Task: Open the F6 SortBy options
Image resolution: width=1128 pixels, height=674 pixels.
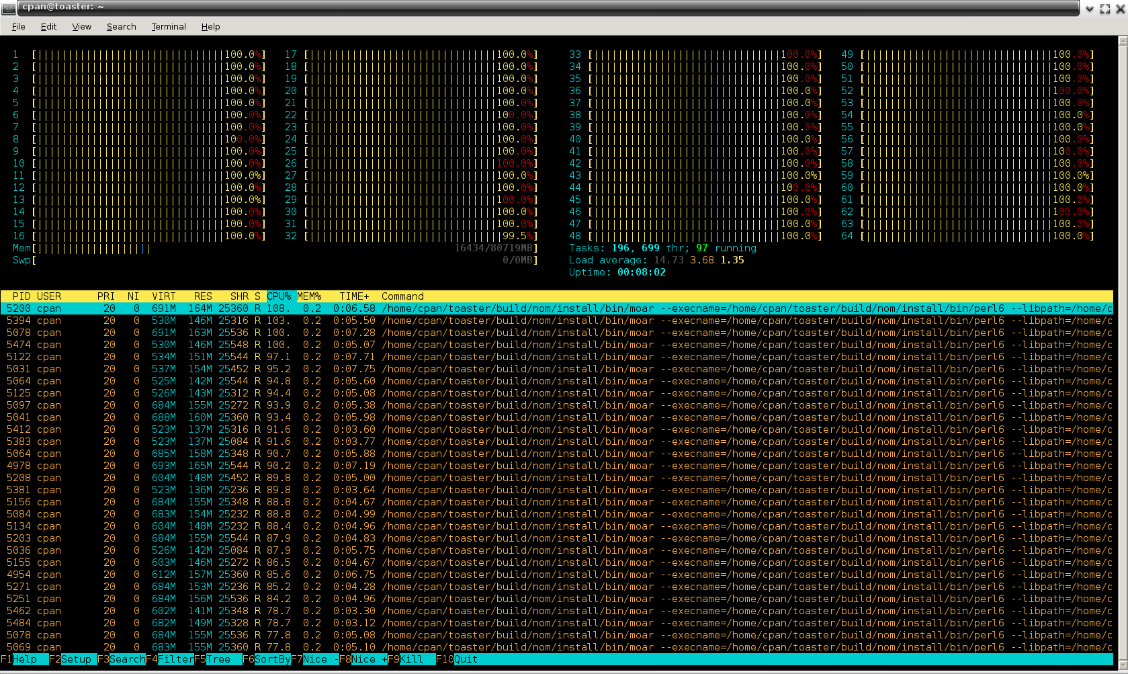Action: pyautogui.click(x=271, y=659)
